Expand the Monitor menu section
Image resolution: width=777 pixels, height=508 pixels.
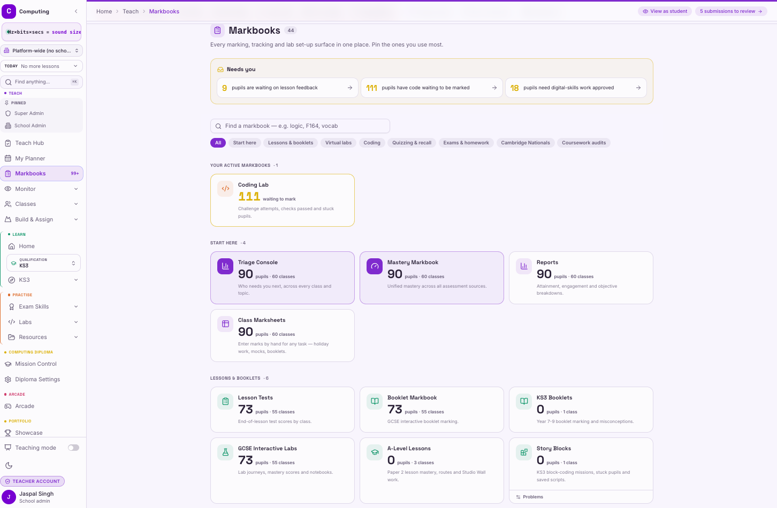tap(42, 189)
